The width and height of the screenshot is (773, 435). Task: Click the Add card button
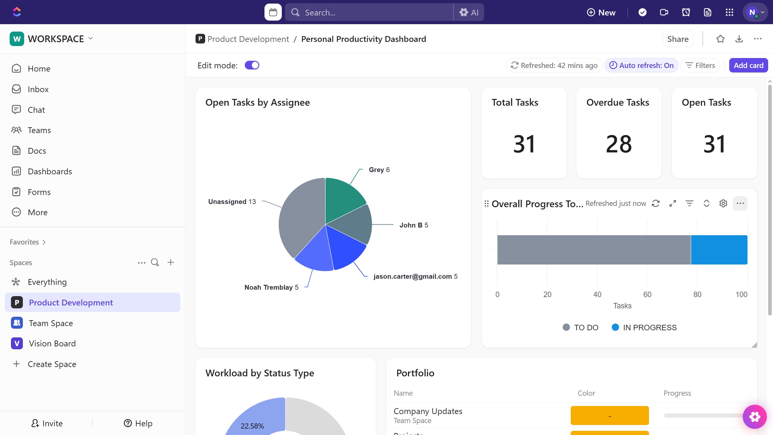coord(748,65)
